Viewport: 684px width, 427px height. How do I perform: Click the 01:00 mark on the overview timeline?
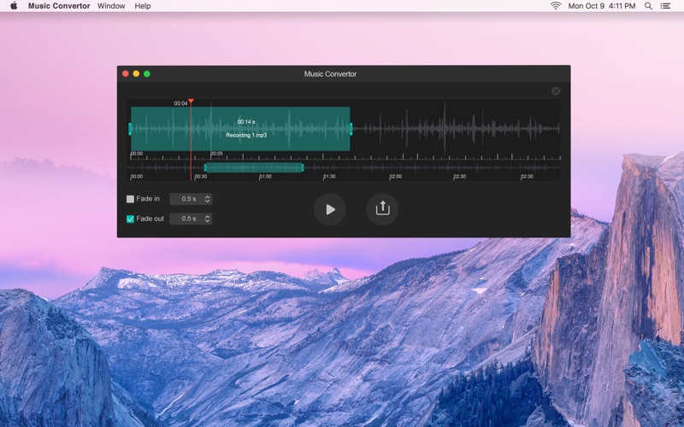(265, 177)
